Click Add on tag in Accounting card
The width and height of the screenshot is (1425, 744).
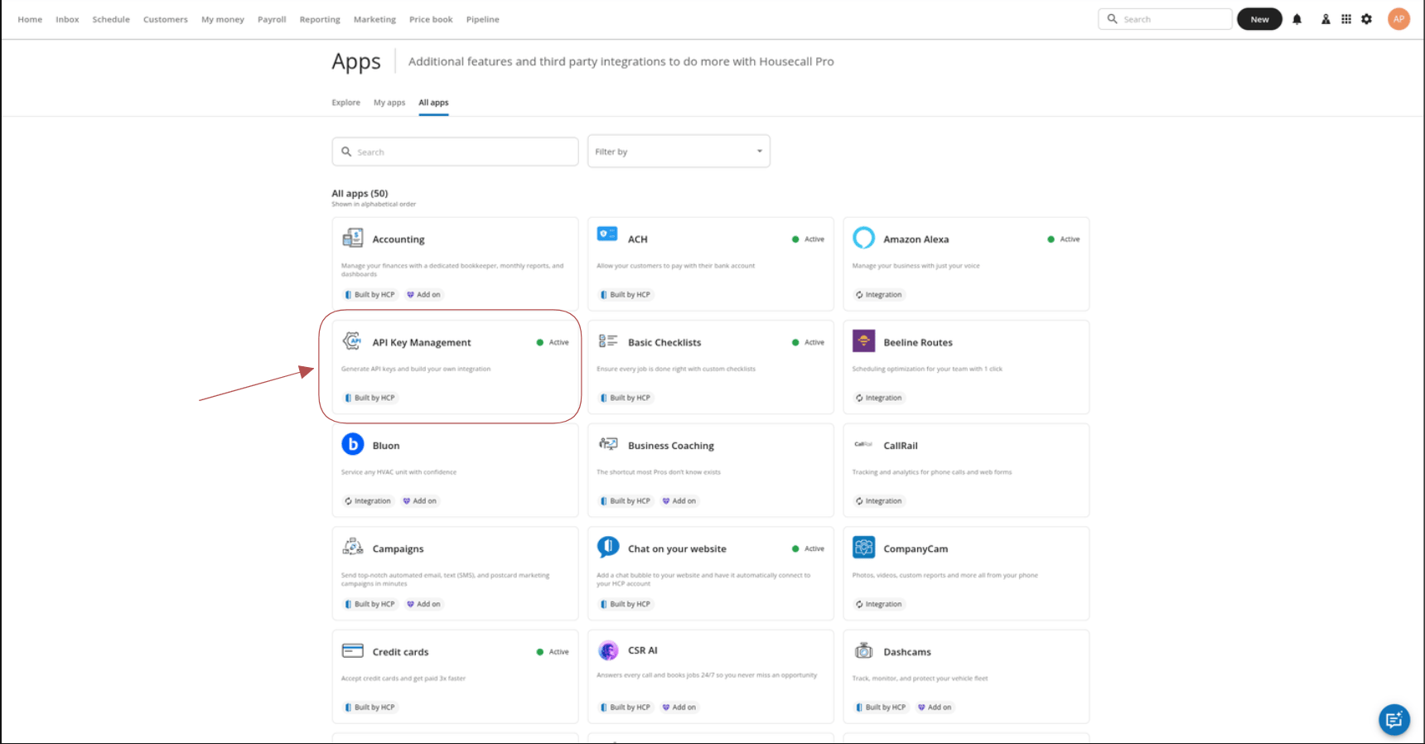pyautogui.click(x=423, y=294)
